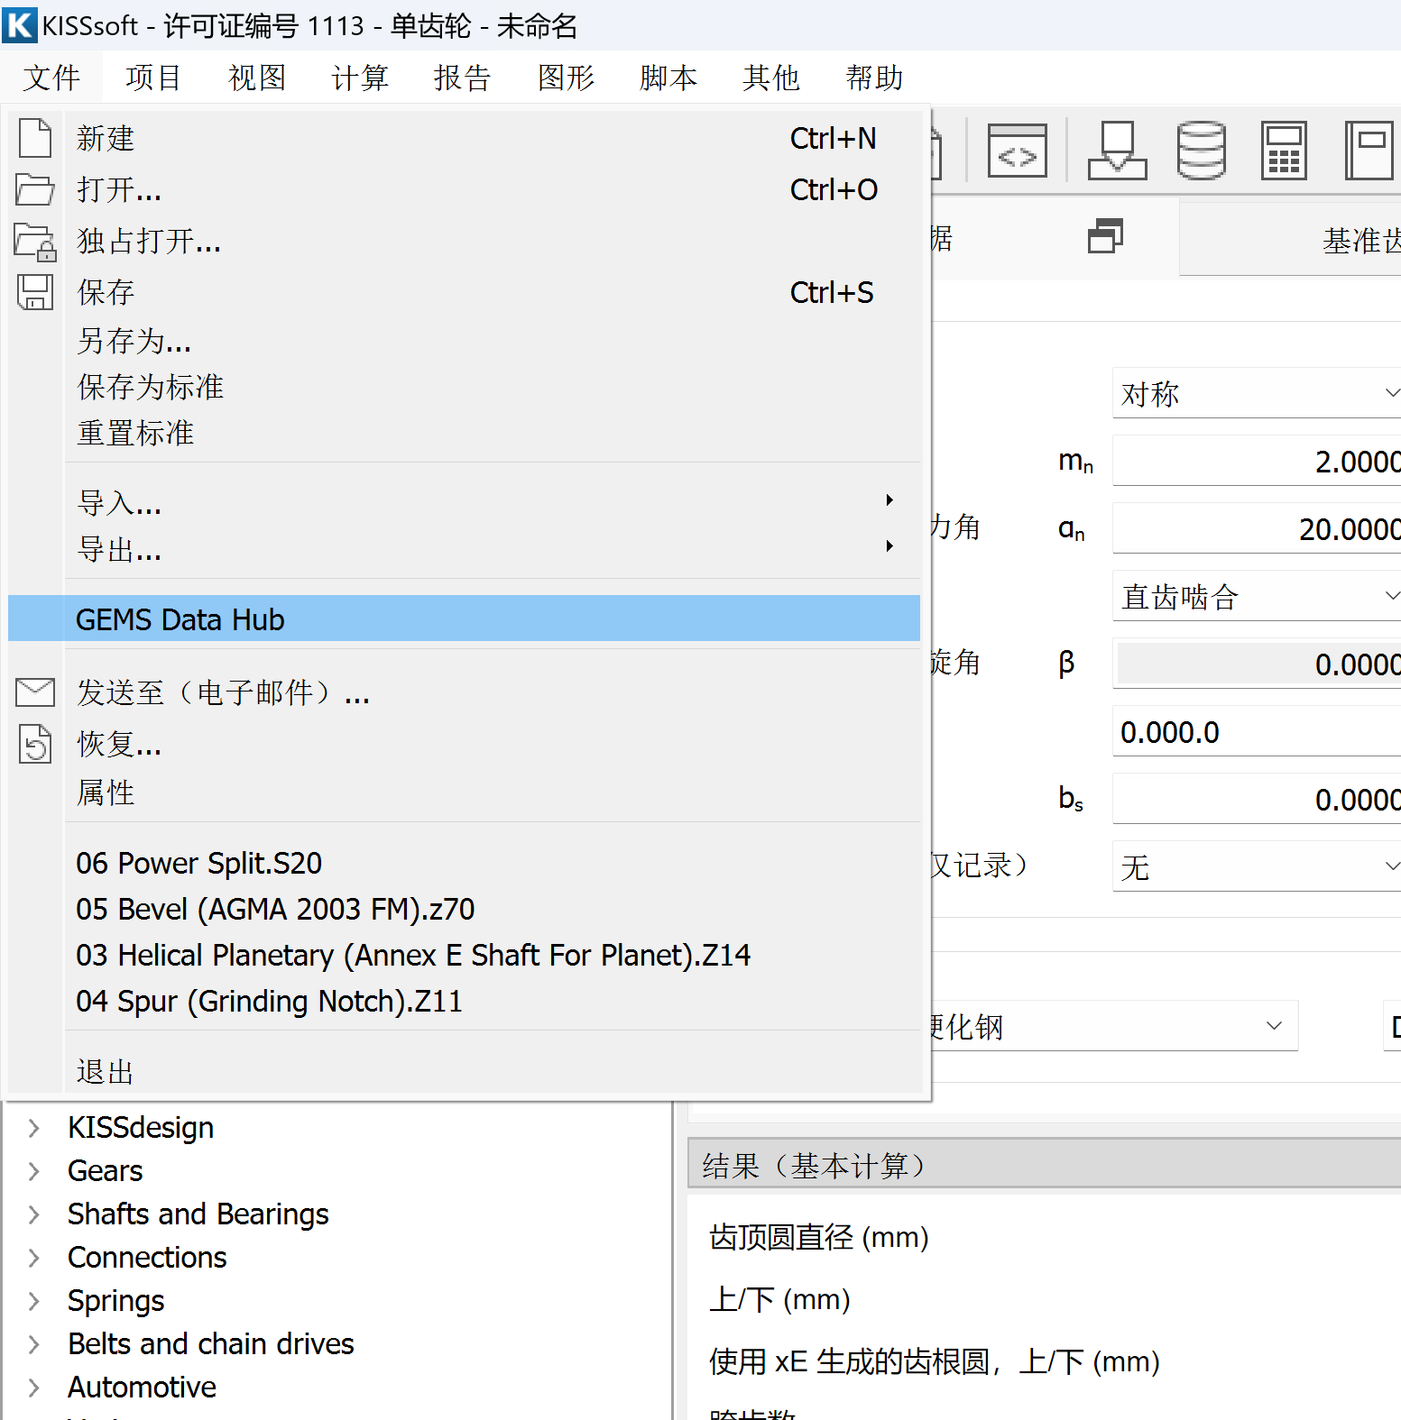Click the mn module input field
The width and height of the screenshot is (1401, 1420).
(x=1257, y=460)
